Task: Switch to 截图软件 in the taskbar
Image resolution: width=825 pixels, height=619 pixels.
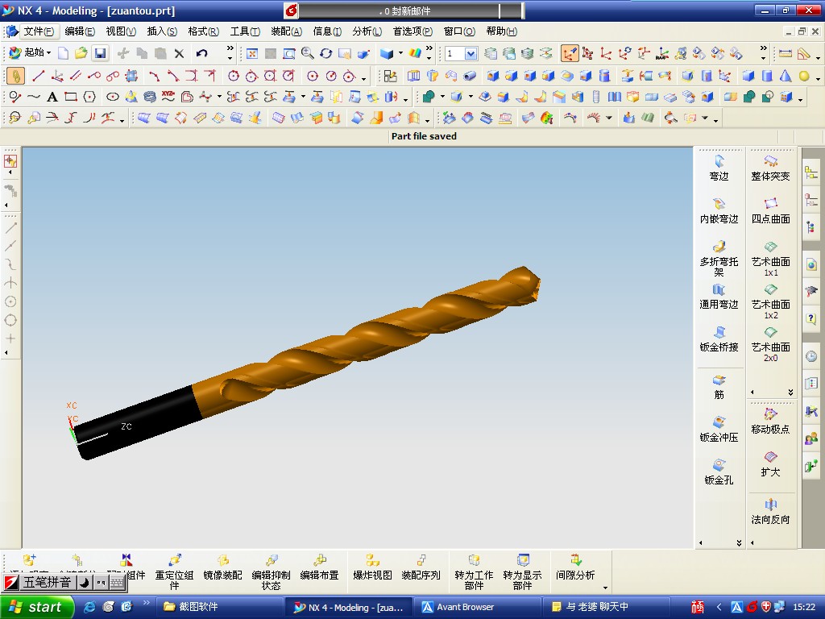Action: 221,607
